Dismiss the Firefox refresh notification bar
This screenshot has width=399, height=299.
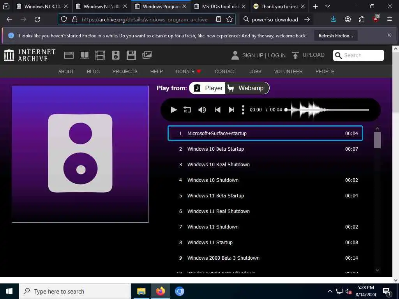[x=389, y=35]
